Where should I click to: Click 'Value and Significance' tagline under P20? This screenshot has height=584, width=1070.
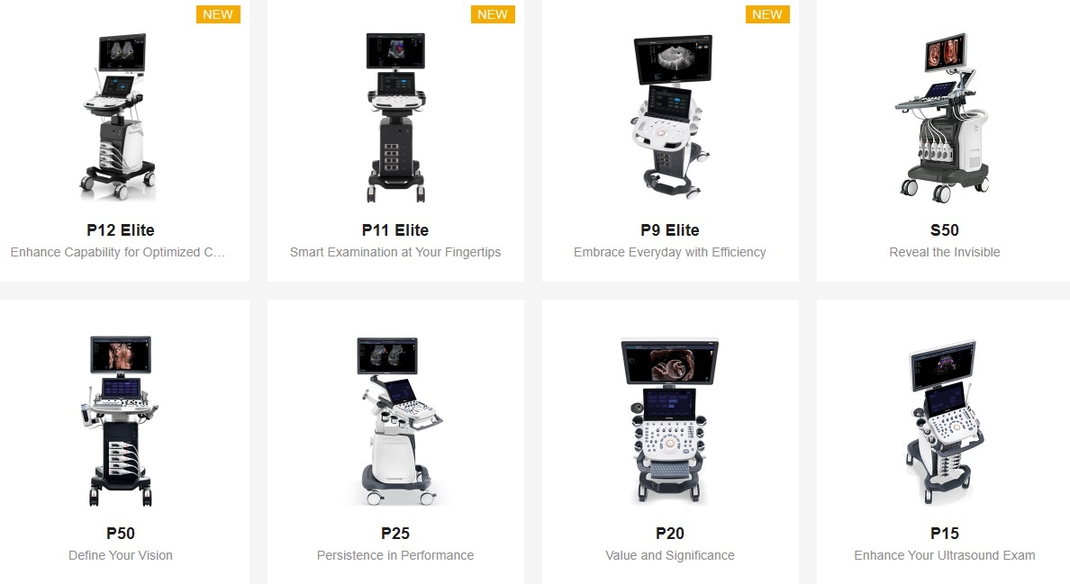coord(670,555)
